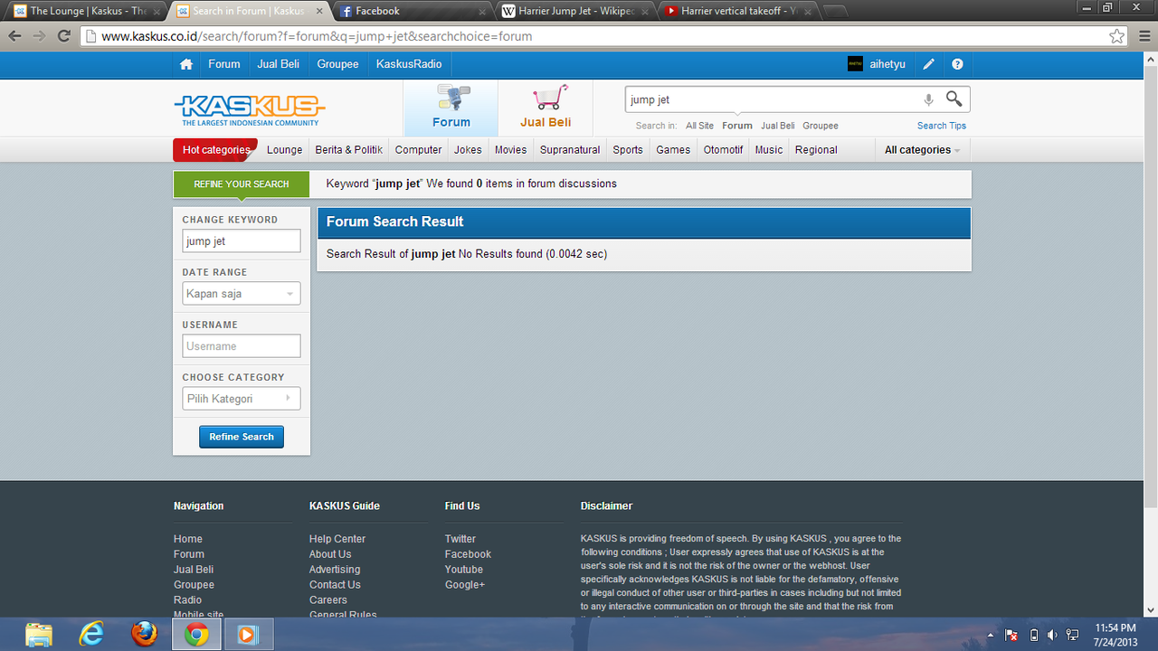Open Berita & Politik category
This screenshot has height=651, width=1158.
pyautogui.click(x=348, y=150)
